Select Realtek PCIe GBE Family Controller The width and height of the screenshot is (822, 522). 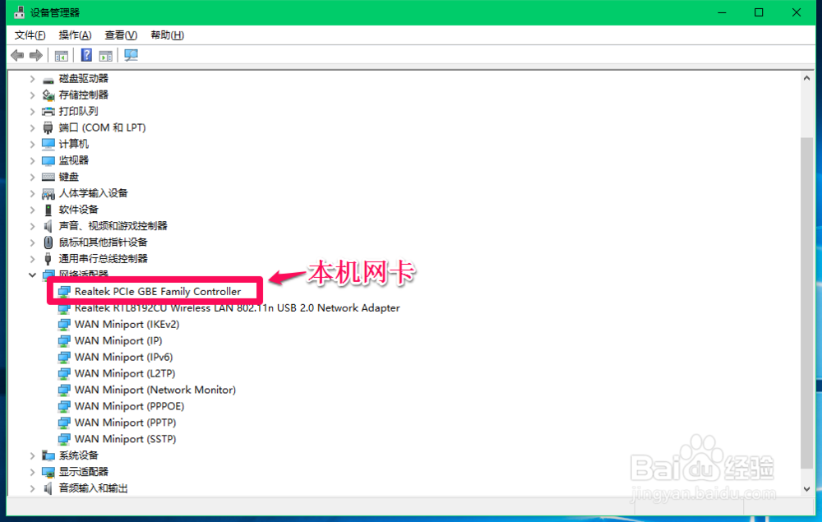158,291
